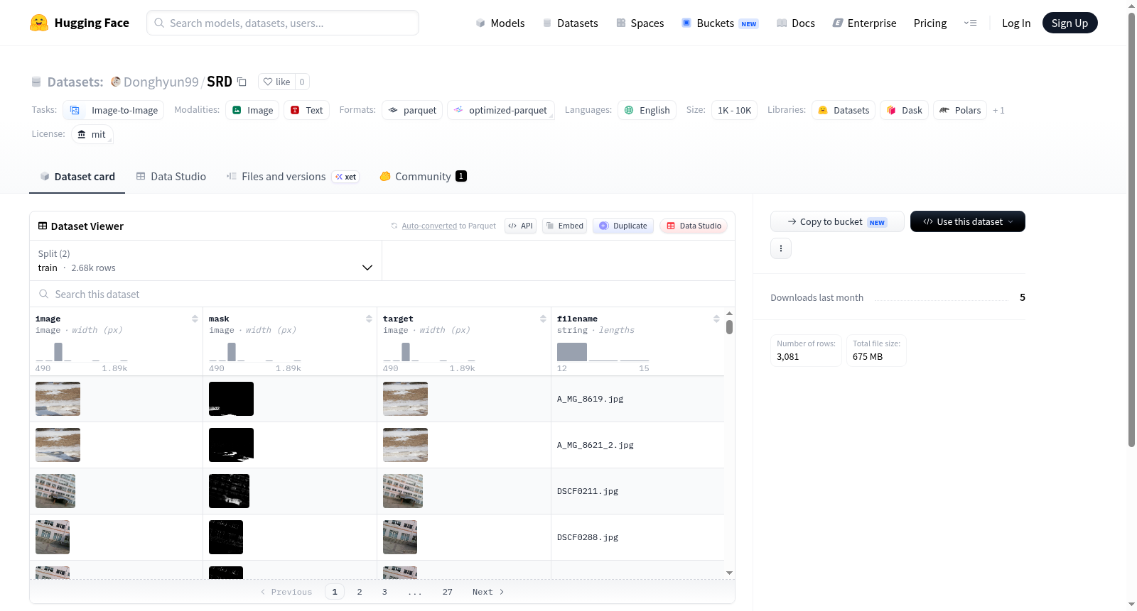Screen dimensions: 1137x611
Task: Open the vertical three-dot options menu
Action: (x=781, y=248)
